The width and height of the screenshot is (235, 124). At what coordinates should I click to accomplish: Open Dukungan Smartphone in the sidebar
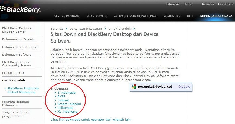tap(19, 47)
